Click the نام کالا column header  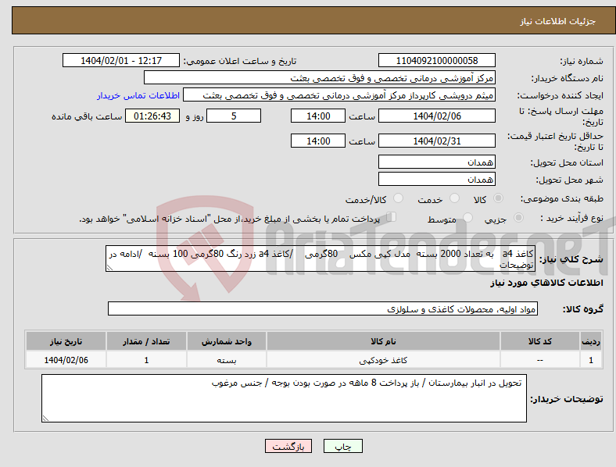point(383,341)
